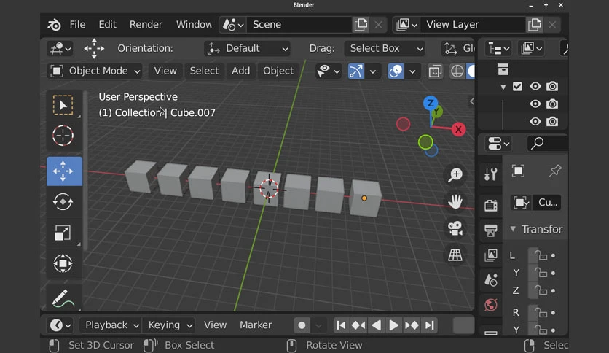Open the viewport Object menu
The width and height of the screenshot is (609, 353).
278,71
